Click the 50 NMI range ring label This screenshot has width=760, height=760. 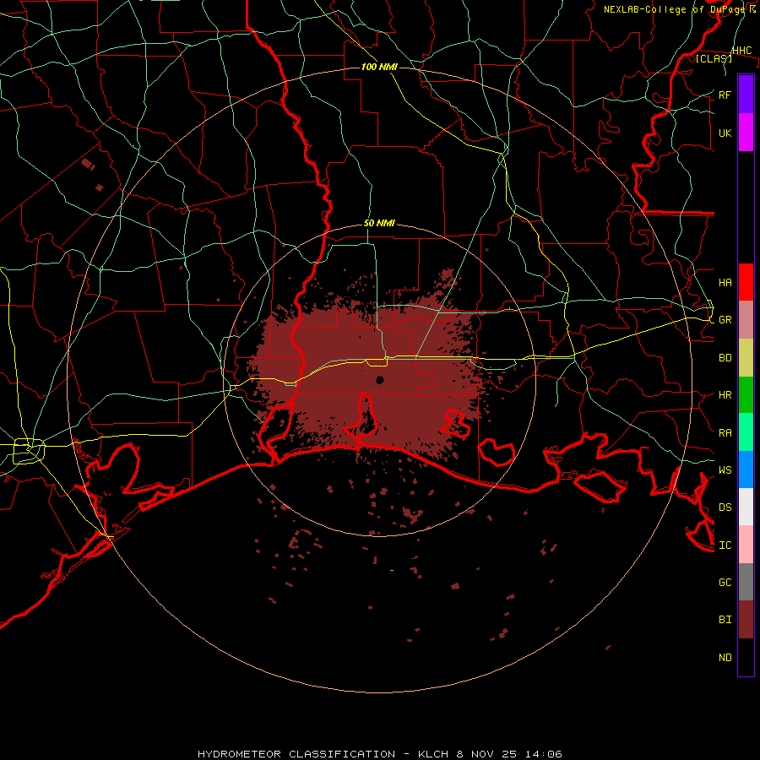pyautogui.click(x=379, y=223)
